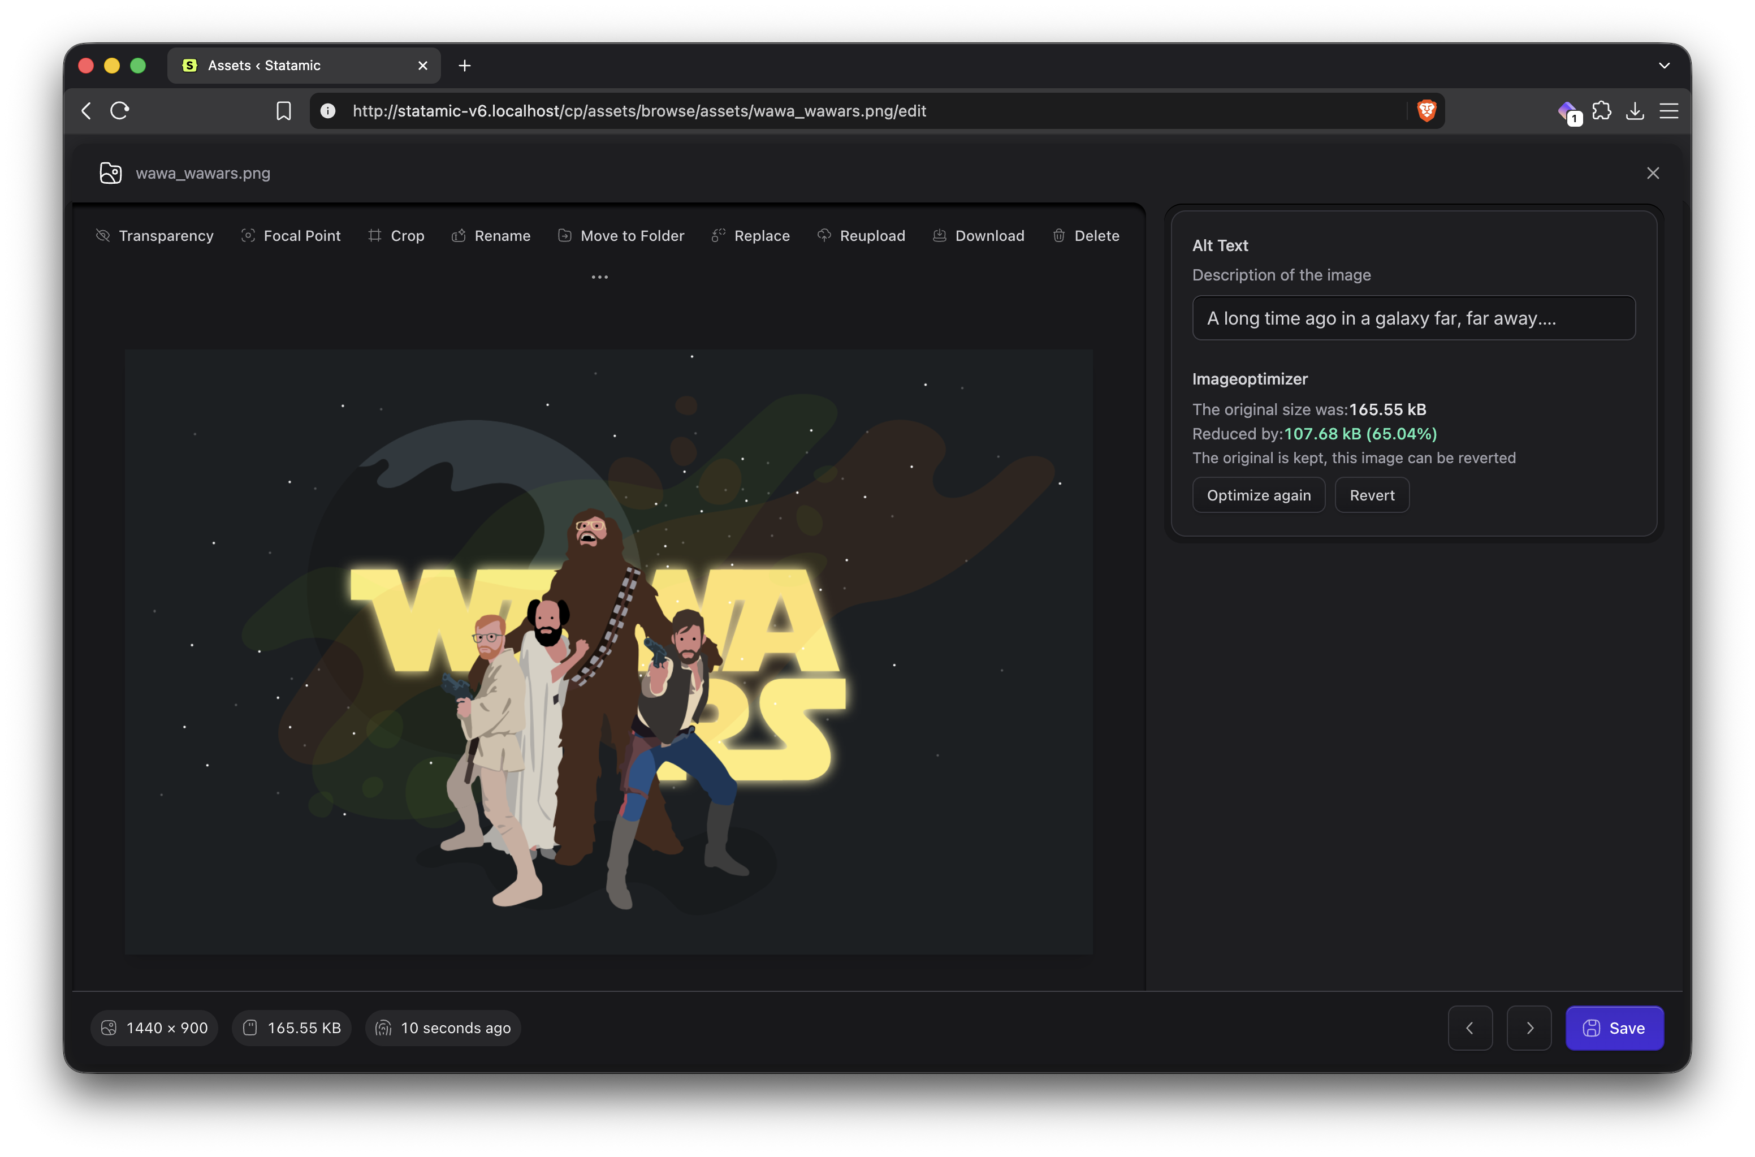Set the image Focal Point
This screenshot has height=1157, width=1755.
tap(291, 235)
